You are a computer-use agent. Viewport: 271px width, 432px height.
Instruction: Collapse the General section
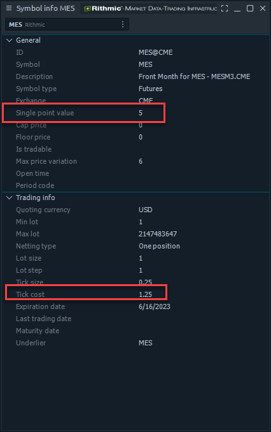9,40
